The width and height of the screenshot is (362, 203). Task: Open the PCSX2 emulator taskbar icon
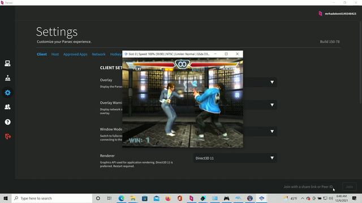[261, 198]
